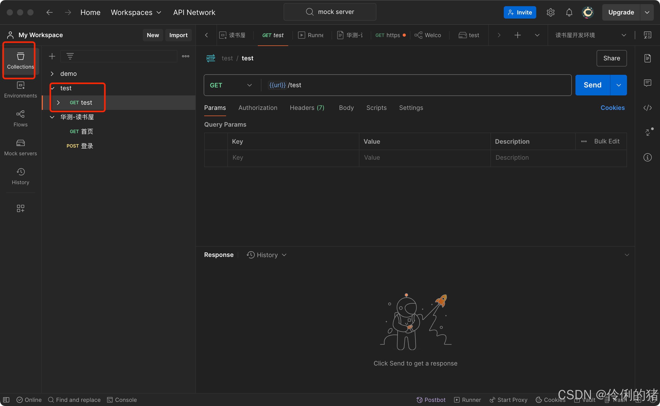Click the Send button
The height and width of the screenshot is (406, 660).
(592, 85)
